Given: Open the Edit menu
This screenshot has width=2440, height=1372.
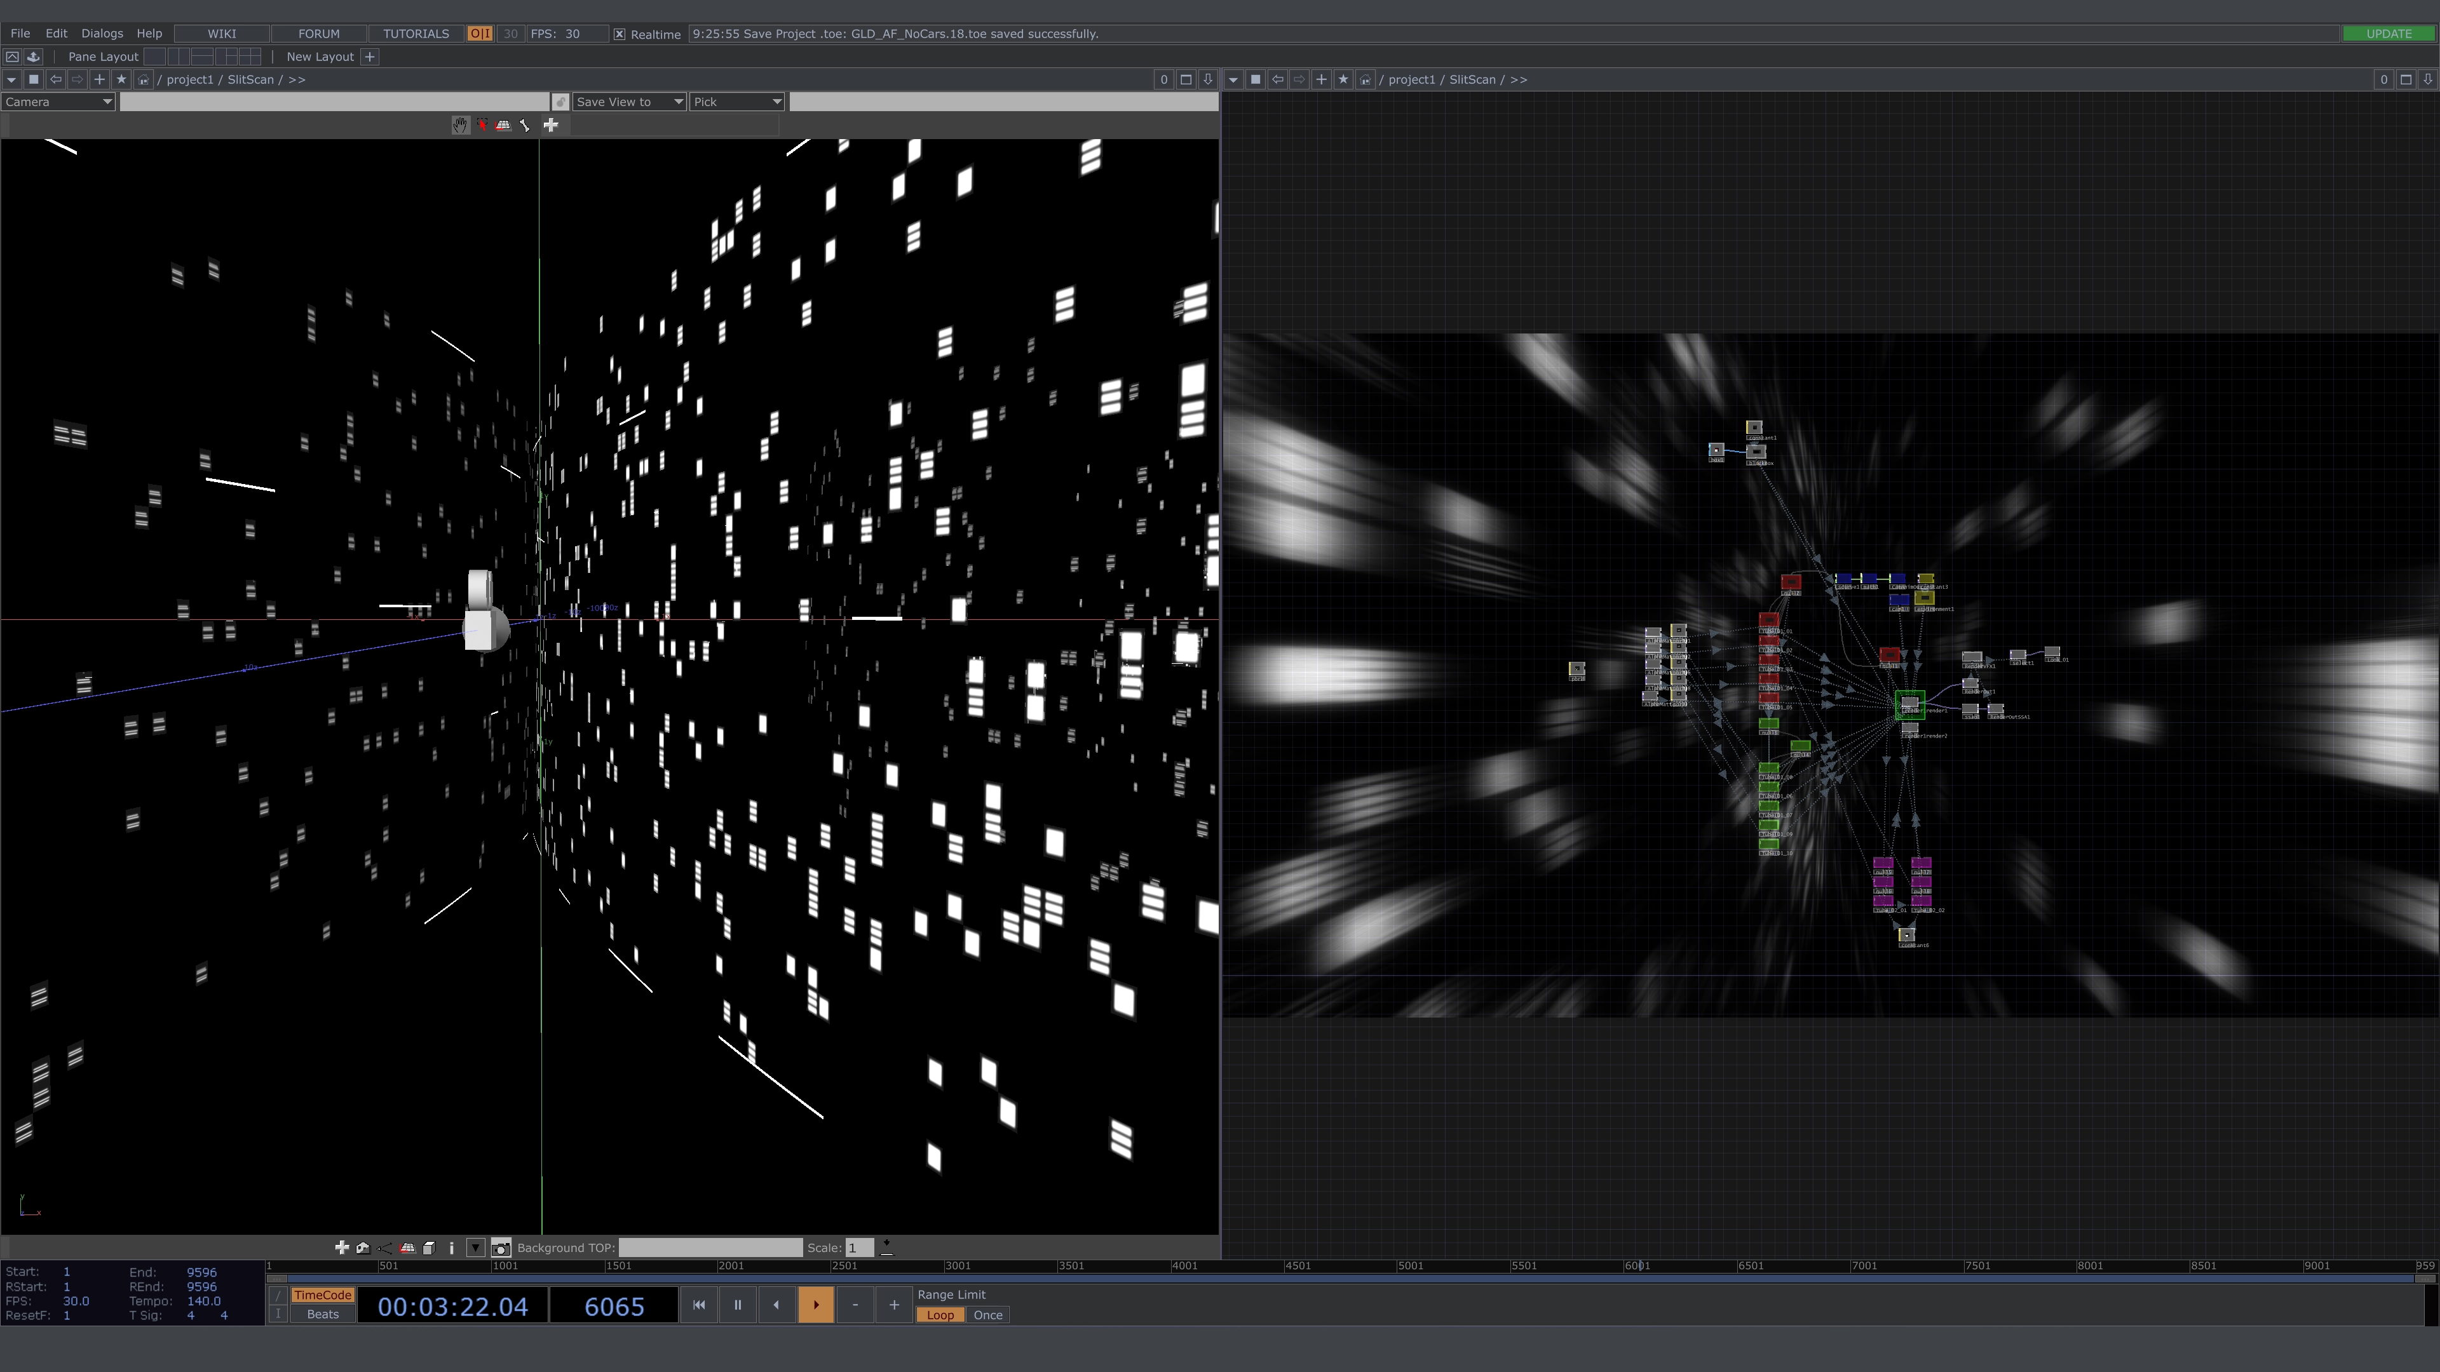Looking at the screenshot, I should coord(56,33).
